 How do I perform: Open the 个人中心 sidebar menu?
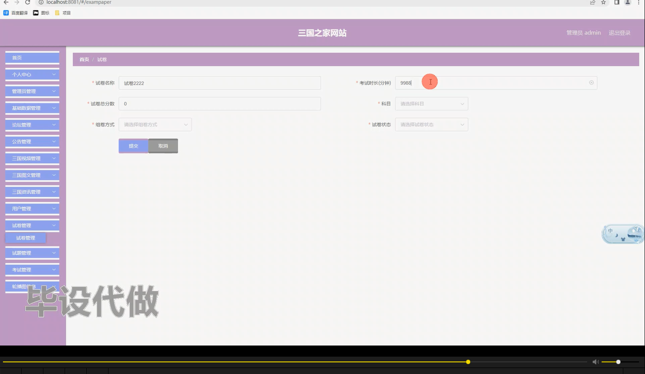click(31, 74)
